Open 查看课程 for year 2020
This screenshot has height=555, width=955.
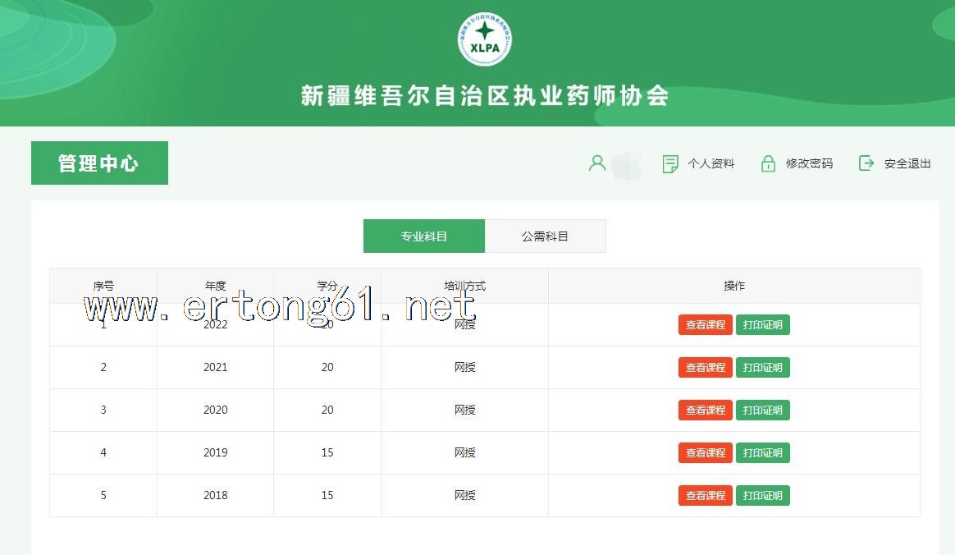click(x=706, y=411)
